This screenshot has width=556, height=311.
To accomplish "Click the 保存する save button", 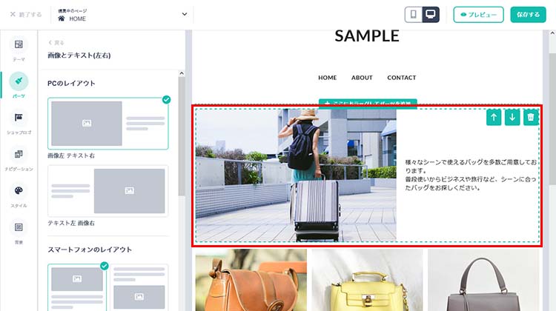I will click(528, 15).
